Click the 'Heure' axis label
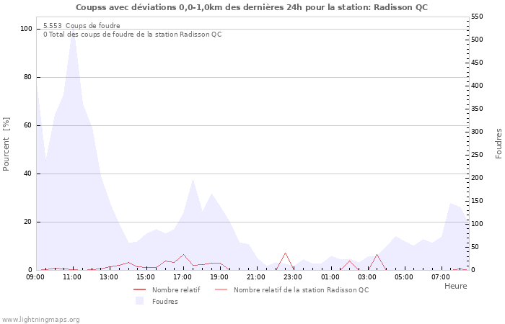Screen dimensions: 505x324 (456, 286)
